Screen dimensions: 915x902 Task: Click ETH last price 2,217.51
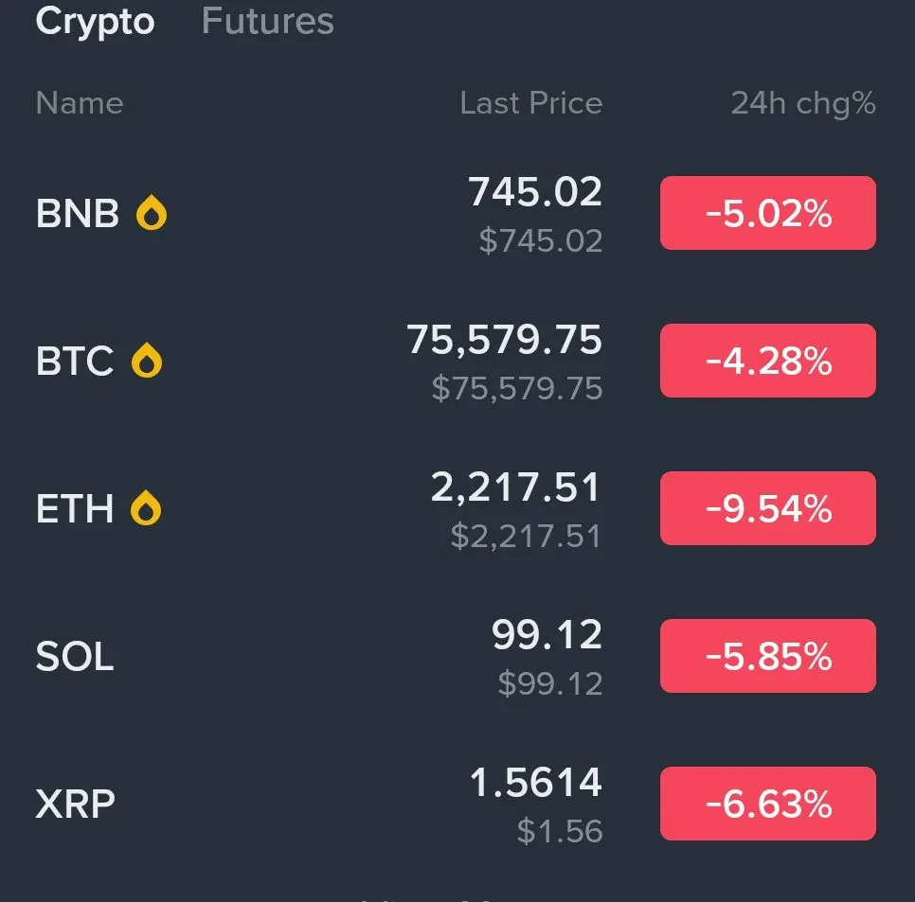coord(515,488)
